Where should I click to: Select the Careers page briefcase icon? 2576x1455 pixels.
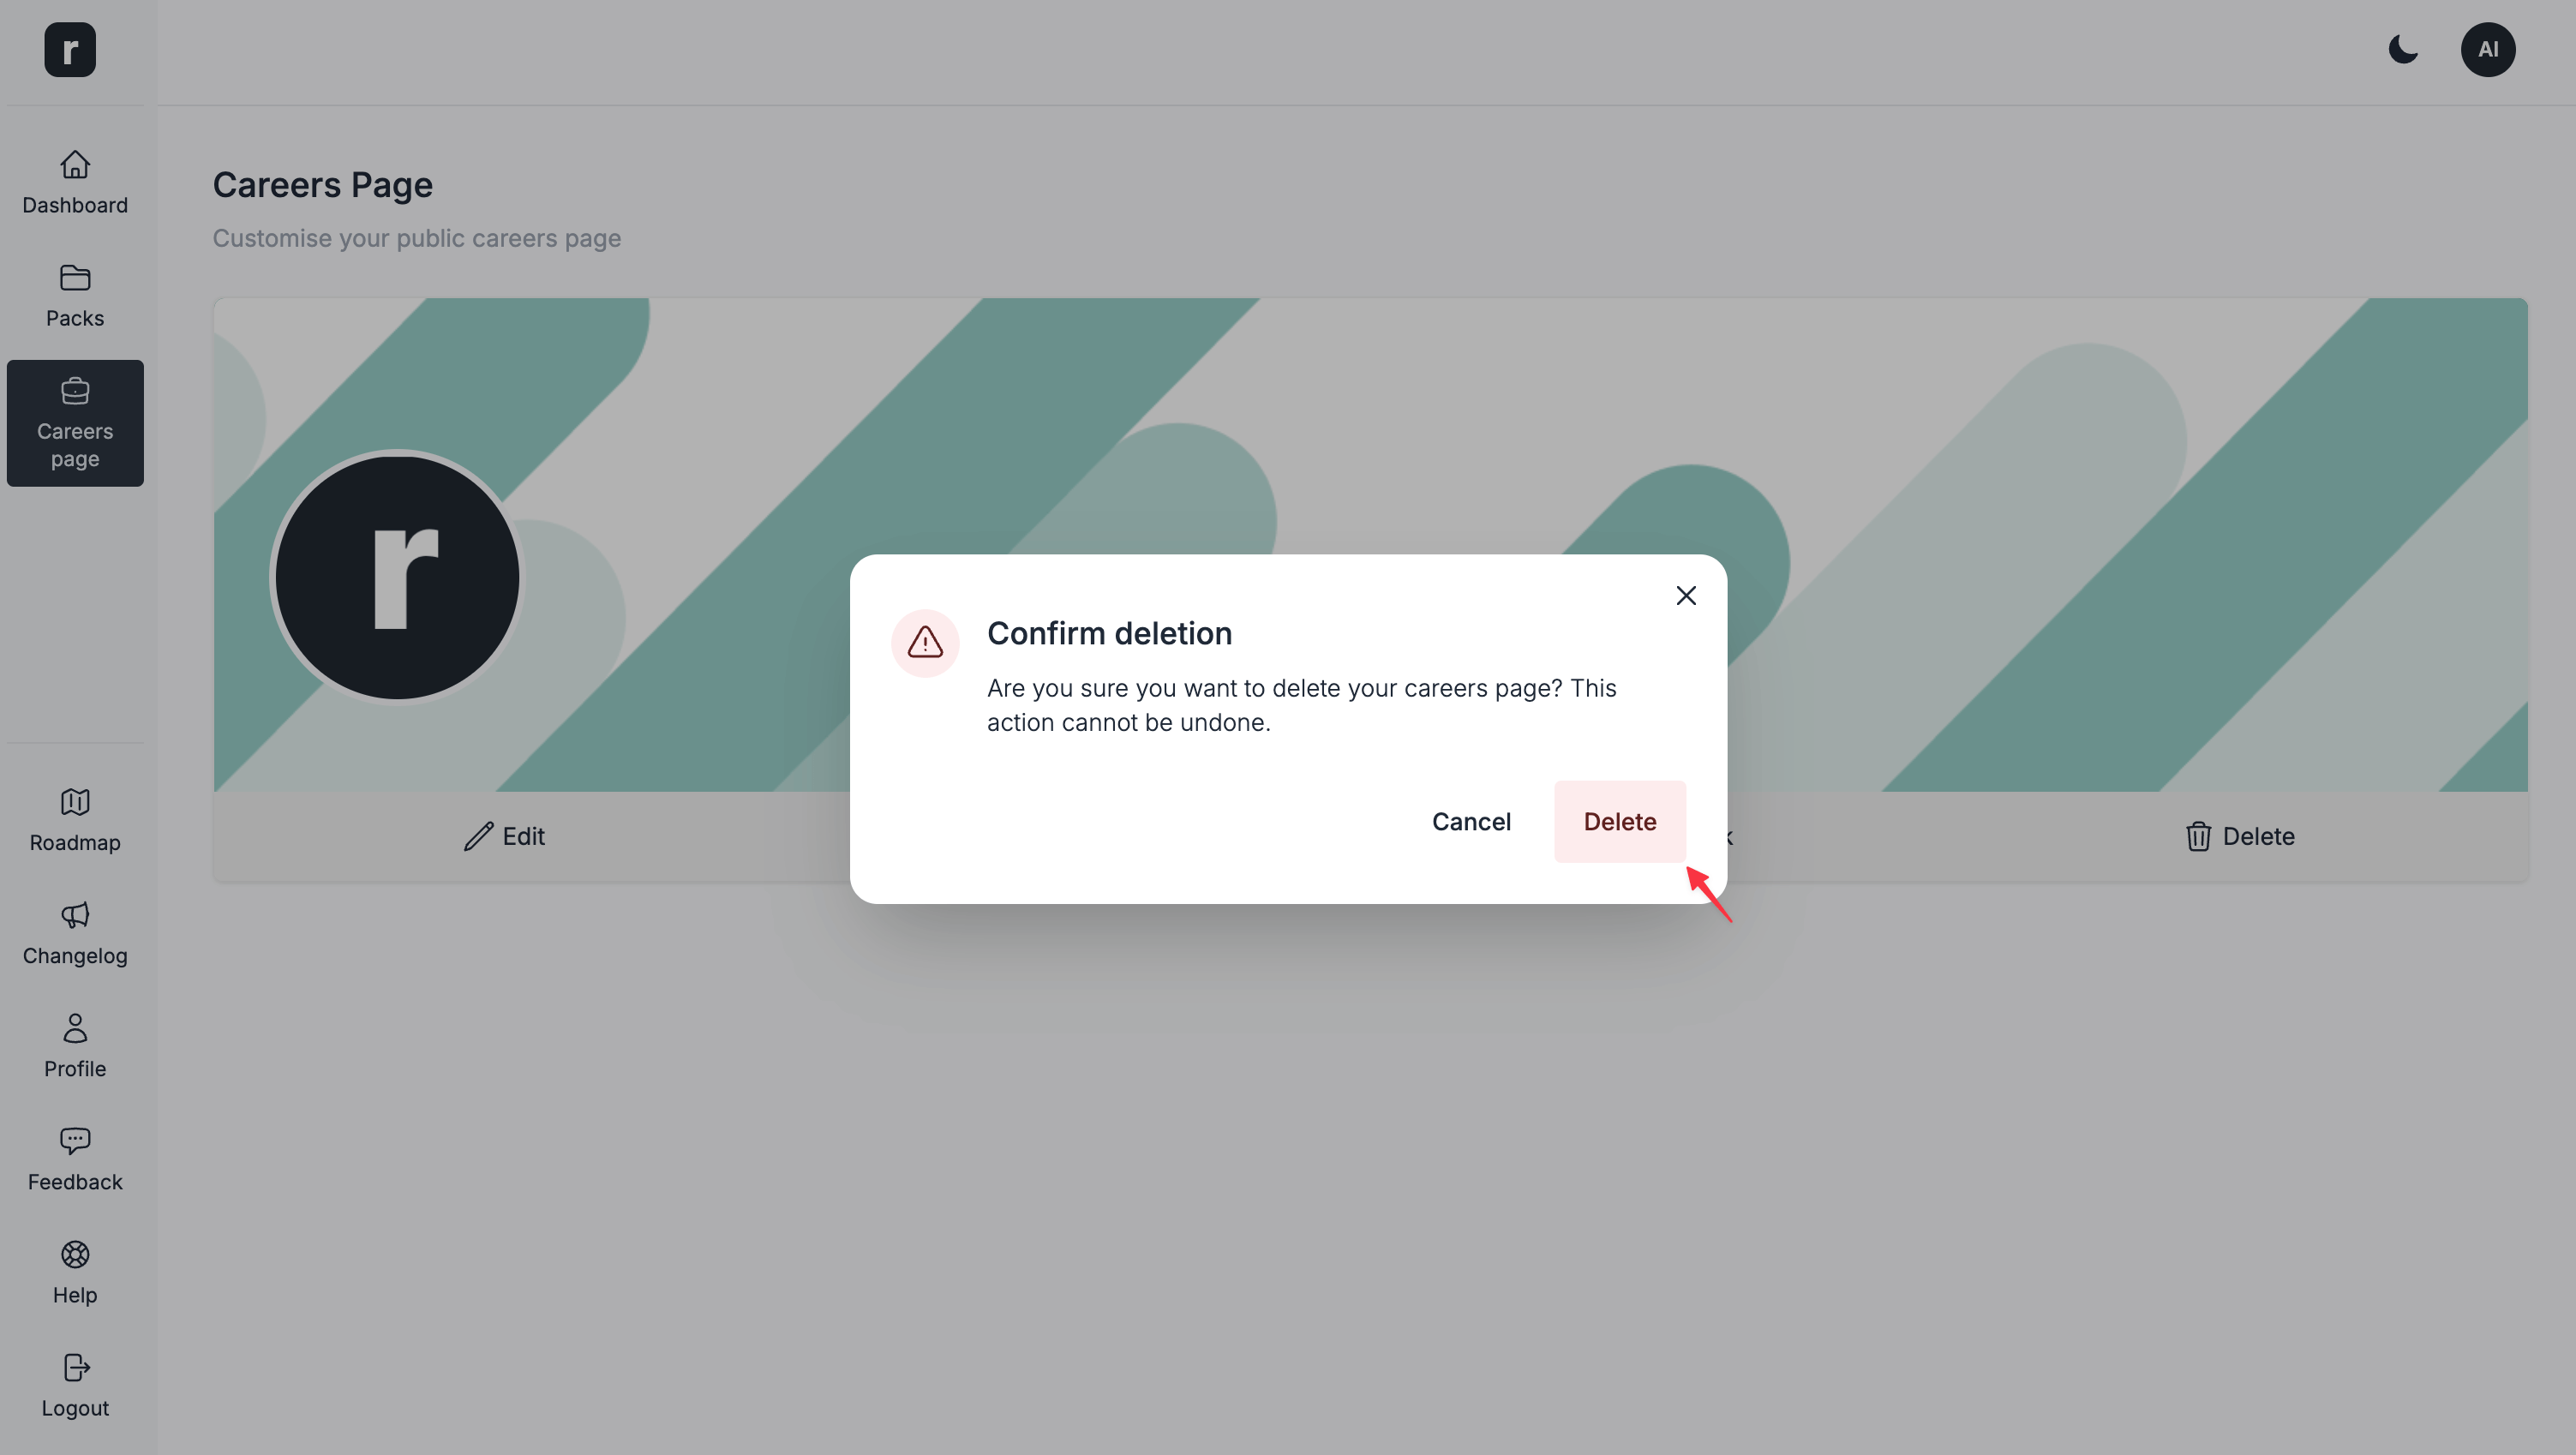coord(75,391)
